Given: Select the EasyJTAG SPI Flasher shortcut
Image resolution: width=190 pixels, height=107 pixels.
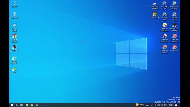Looking at the screenshot, I should 175,5.
